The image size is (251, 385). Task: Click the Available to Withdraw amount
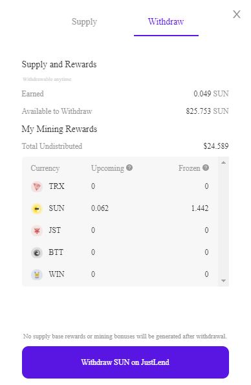207,111
